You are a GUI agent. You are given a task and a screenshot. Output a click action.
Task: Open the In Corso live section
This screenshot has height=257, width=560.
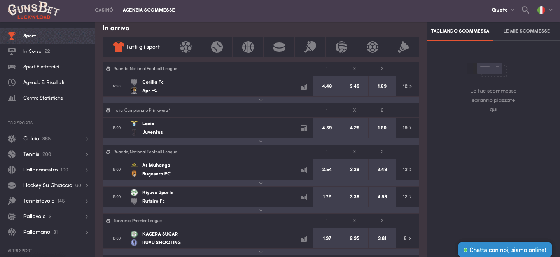click(32, 51)
